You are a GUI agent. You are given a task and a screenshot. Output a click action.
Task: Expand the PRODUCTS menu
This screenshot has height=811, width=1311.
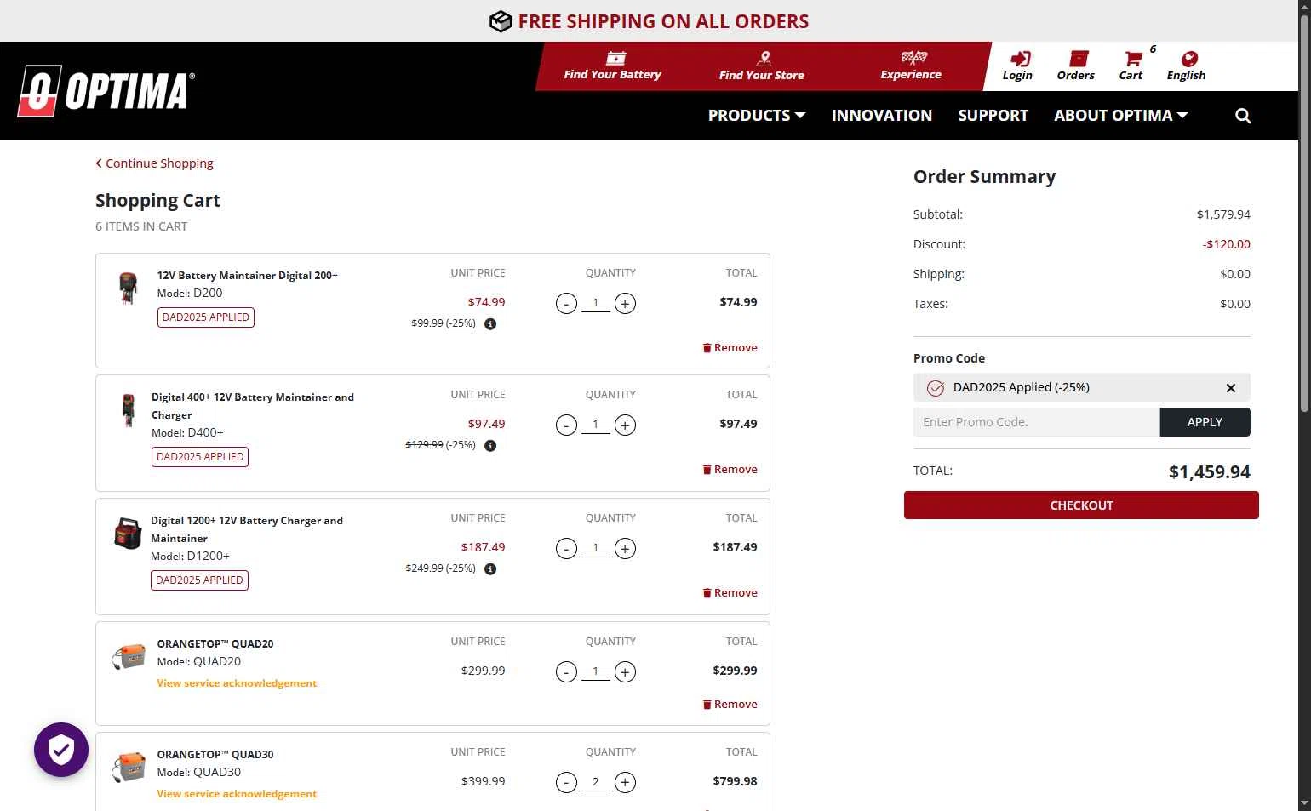757,116
